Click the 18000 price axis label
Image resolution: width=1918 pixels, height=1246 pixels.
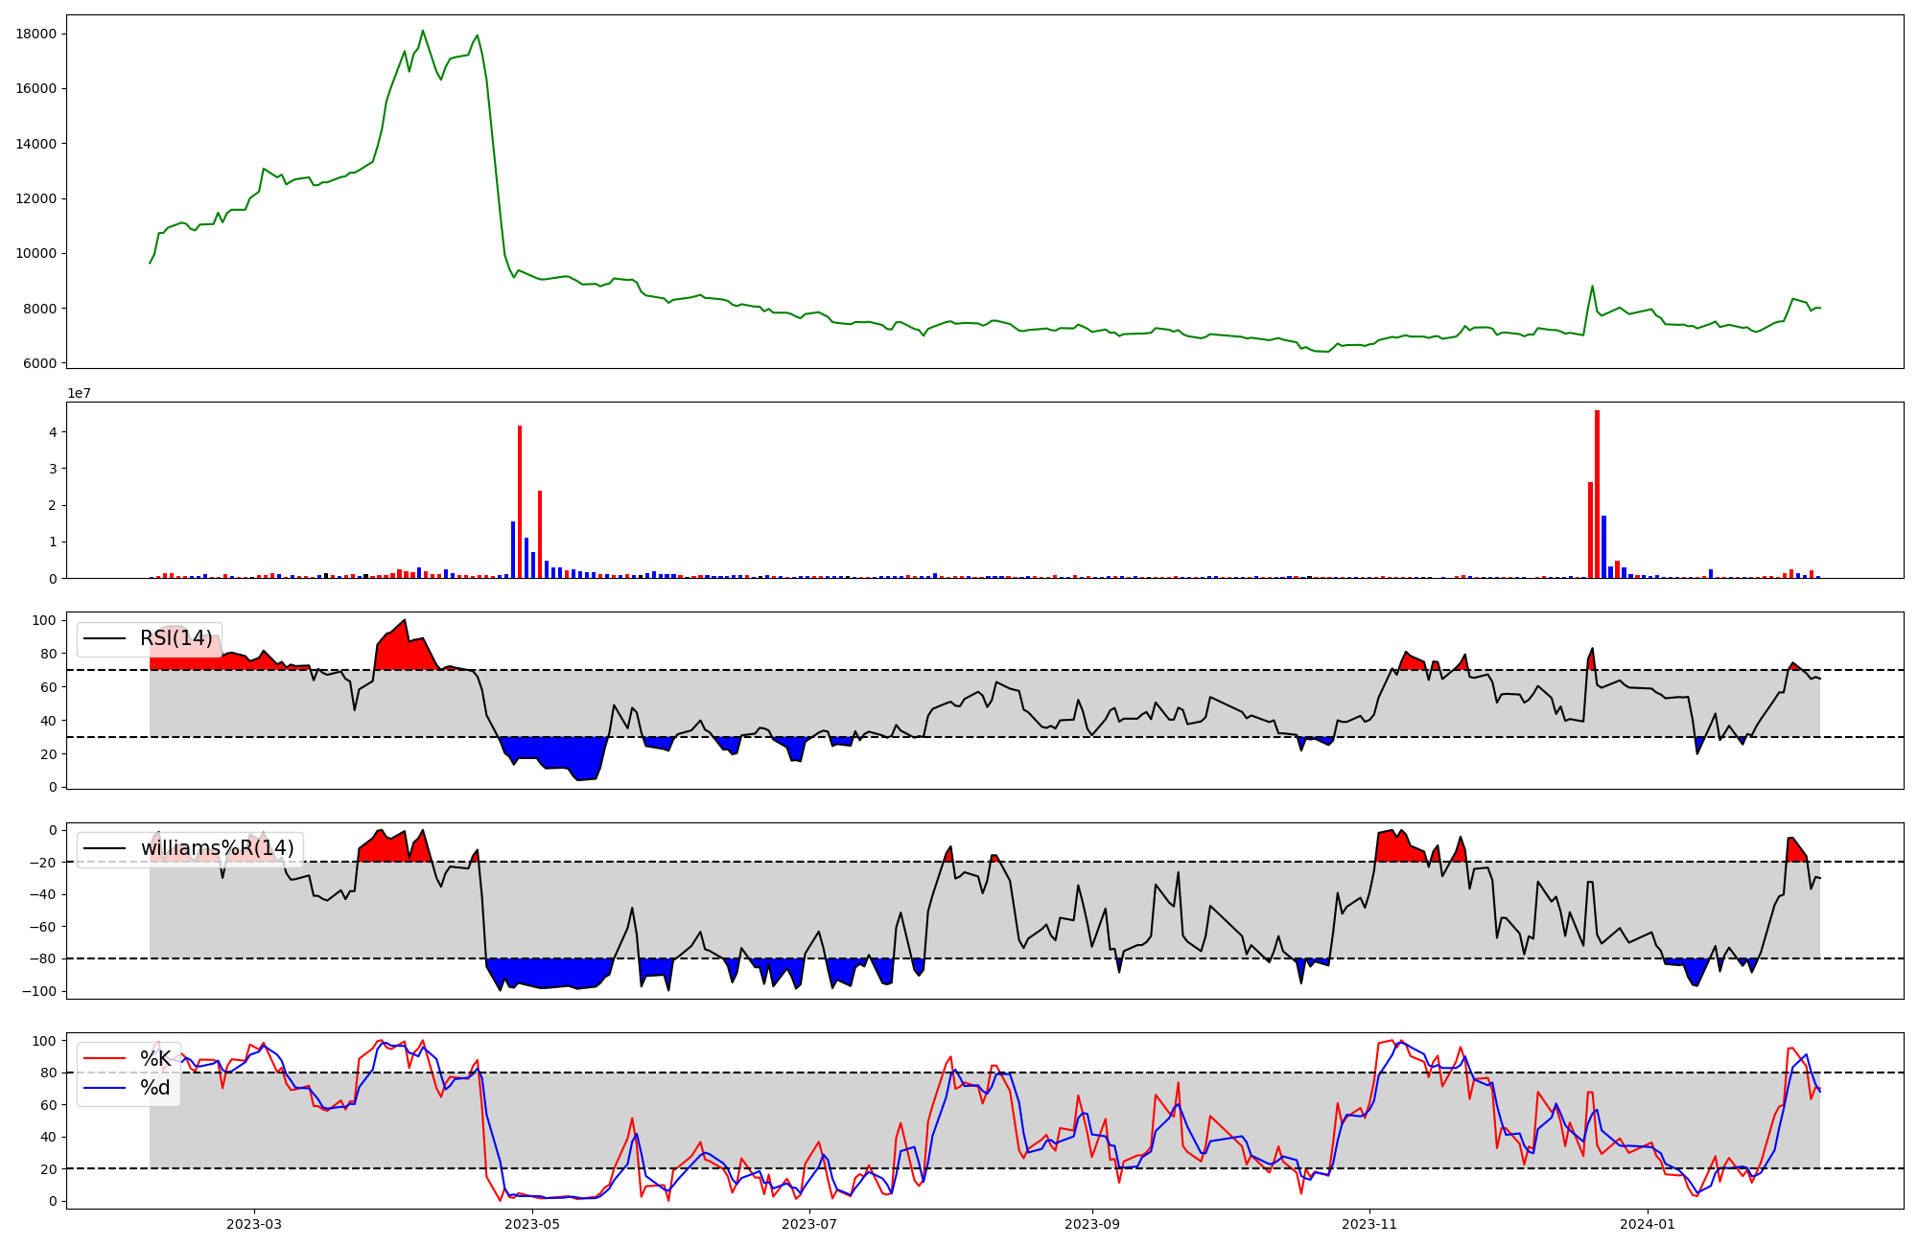[x=36, y=35]
